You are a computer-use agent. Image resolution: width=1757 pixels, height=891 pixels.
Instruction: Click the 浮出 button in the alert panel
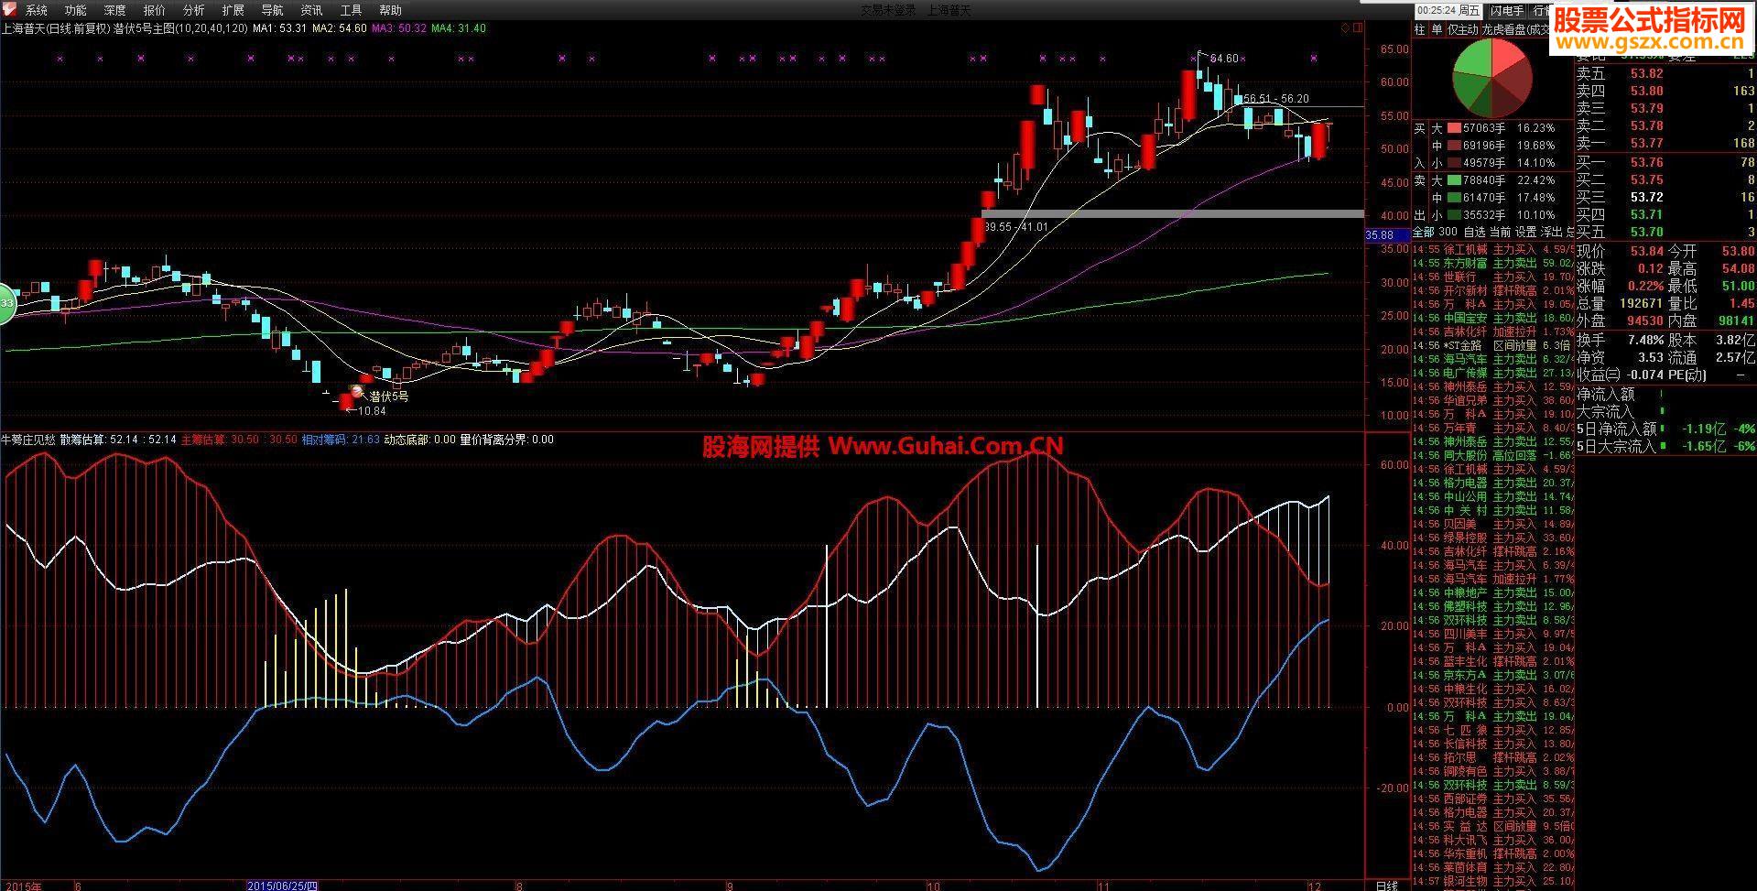pos(1551,232)
